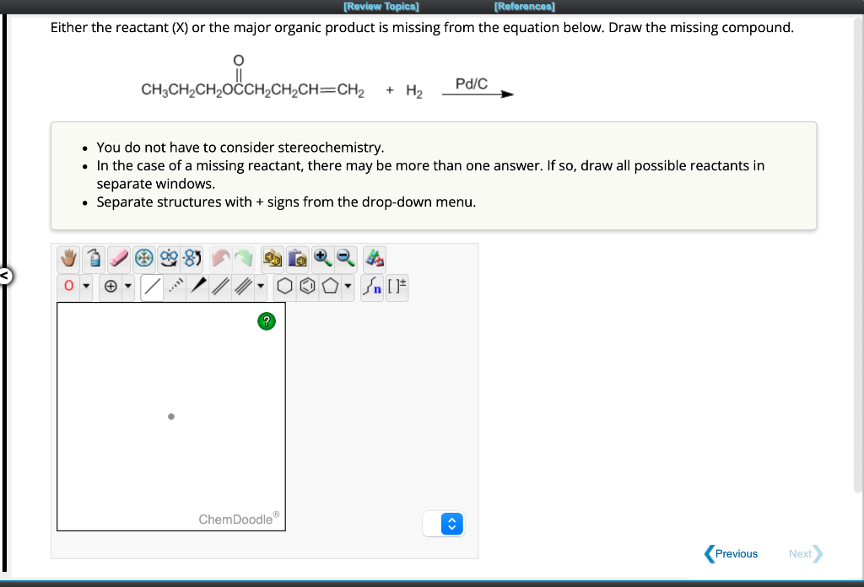Redo the last drawing action
Image resolution: width=864 pixels, height=587 pixels.
click(242, 259)
